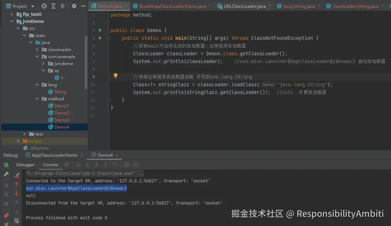Select the .gitignore file

pos(37,148)
